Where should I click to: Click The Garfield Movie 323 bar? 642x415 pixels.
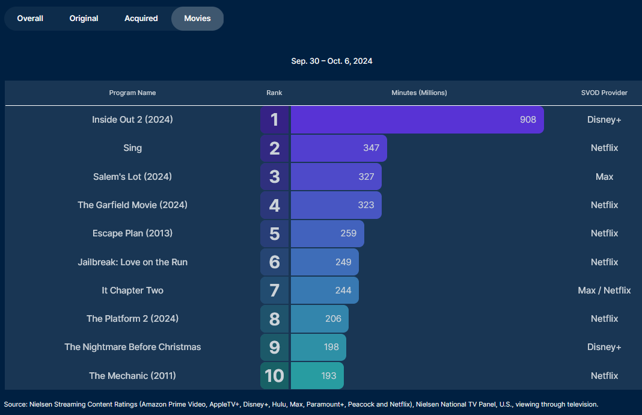tap(335, 205)
